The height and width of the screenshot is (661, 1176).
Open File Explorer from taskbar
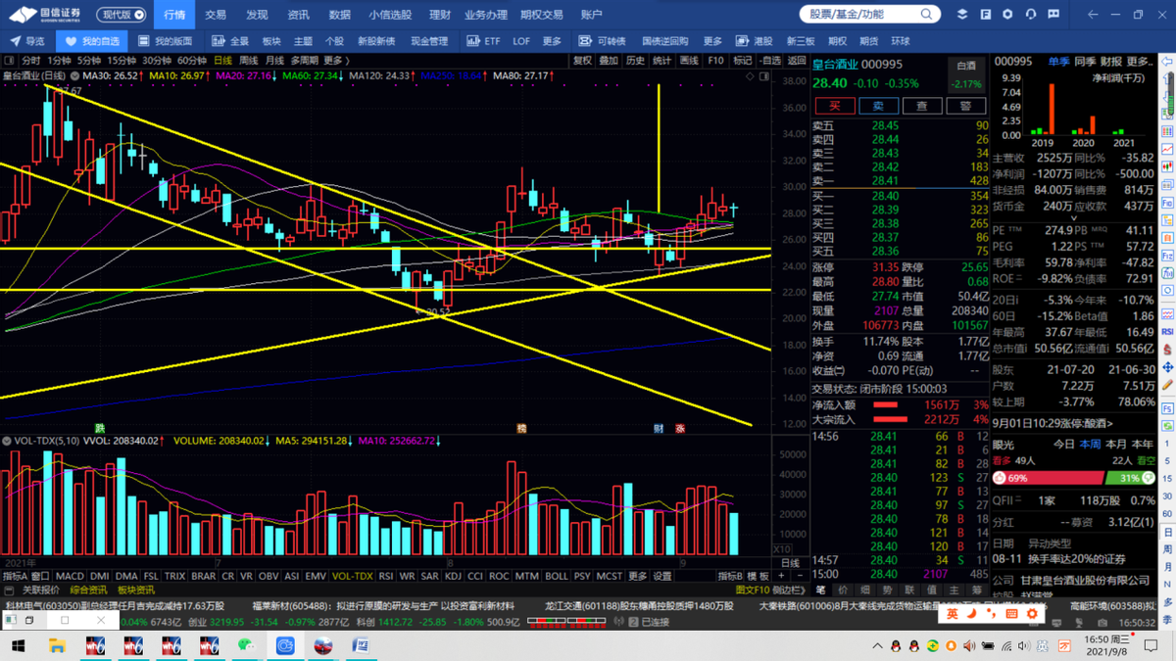point(57,646)
